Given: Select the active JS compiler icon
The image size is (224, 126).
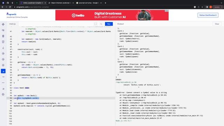Looking at the screenshot, I should (x=3, y=71).
